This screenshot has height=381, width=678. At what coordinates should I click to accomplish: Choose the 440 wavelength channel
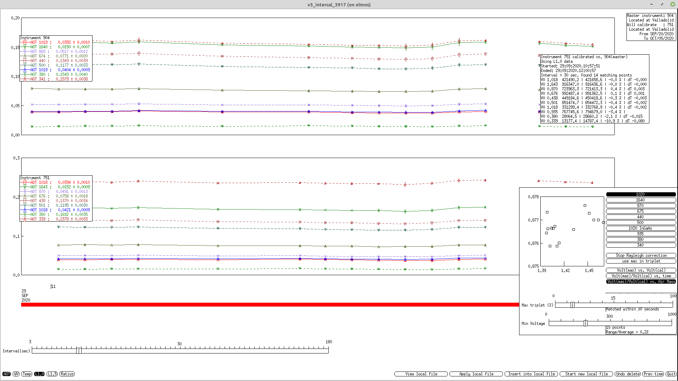tap(641, 217)
